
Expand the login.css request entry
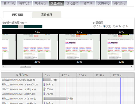(3, 94)
